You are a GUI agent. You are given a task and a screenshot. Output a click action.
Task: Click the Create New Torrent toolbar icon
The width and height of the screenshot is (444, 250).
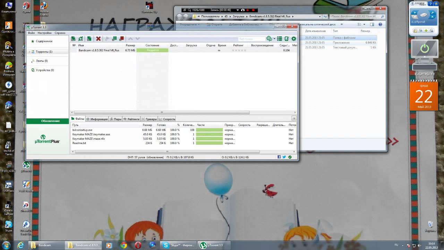tap(89, 39)
